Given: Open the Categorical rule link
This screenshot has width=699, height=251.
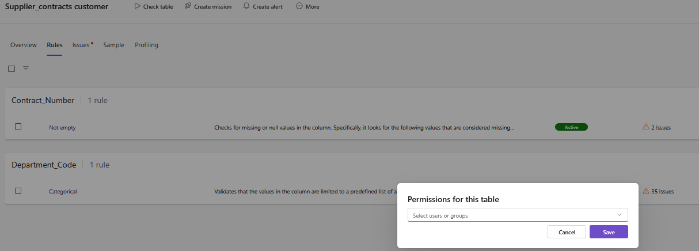Looking at the screenshot, I should pos(63,192).
